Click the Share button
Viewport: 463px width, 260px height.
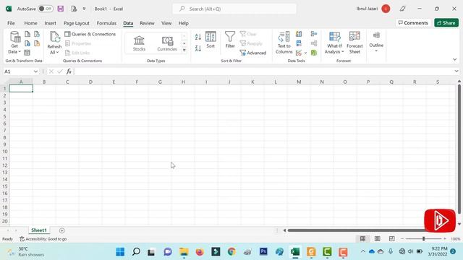pos(446,22)
